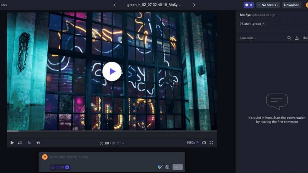Screen dimensions: 308x173
Task: Click the video timeline scrubber bar
Action: point(112,131)
